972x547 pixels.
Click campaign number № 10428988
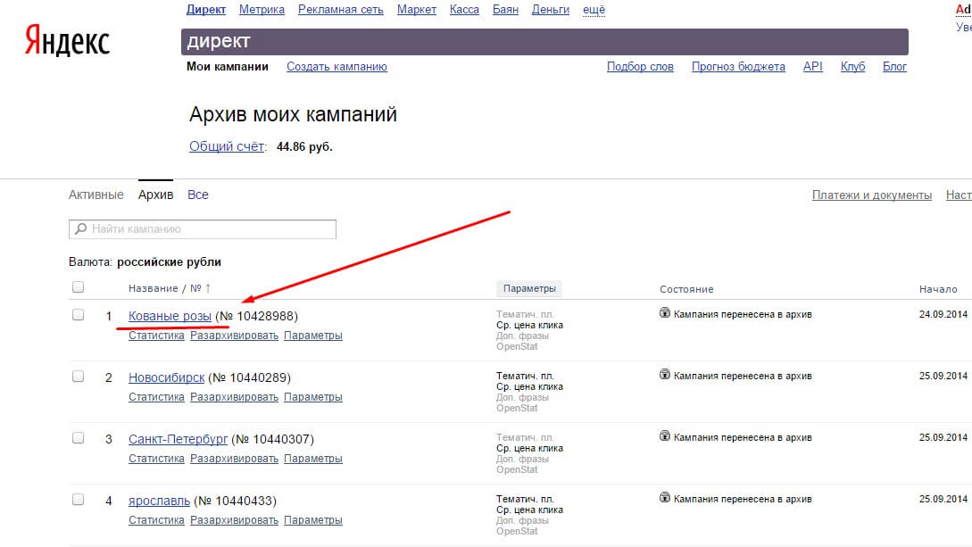point(257,316)
